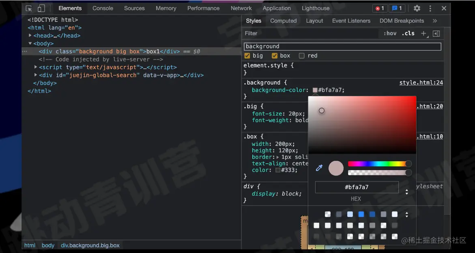Open DevTools settings gear
475x253 pixels.
point(417,8)
